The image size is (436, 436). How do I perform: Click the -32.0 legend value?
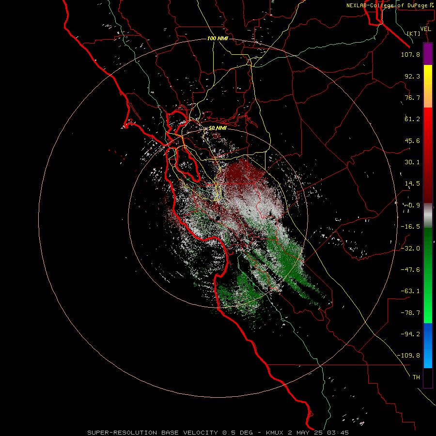click(x=410, y=249)
